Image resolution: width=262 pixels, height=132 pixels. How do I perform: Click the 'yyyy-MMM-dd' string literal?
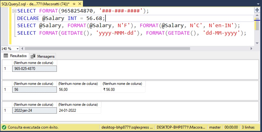[x=116, y=33]
